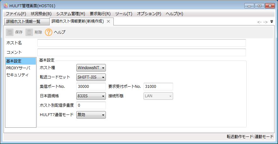Select セキュリティ in the left list
Viewport: 278px width, 144px height.
(20, 75)
